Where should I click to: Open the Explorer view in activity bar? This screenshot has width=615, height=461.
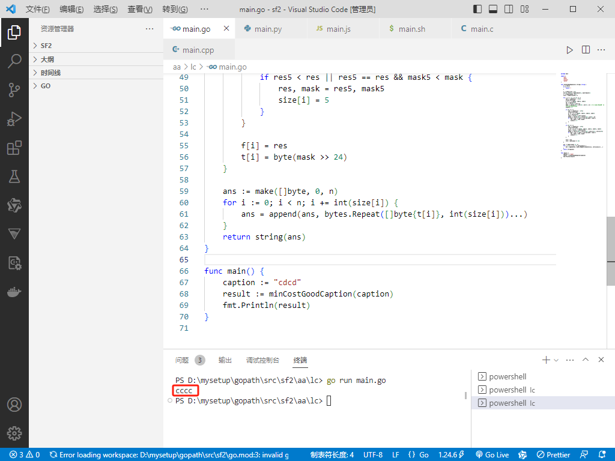point(14,32)
